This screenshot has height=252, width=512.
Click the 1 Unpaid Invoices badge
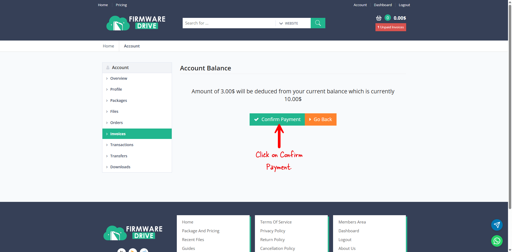coord(391,27)
